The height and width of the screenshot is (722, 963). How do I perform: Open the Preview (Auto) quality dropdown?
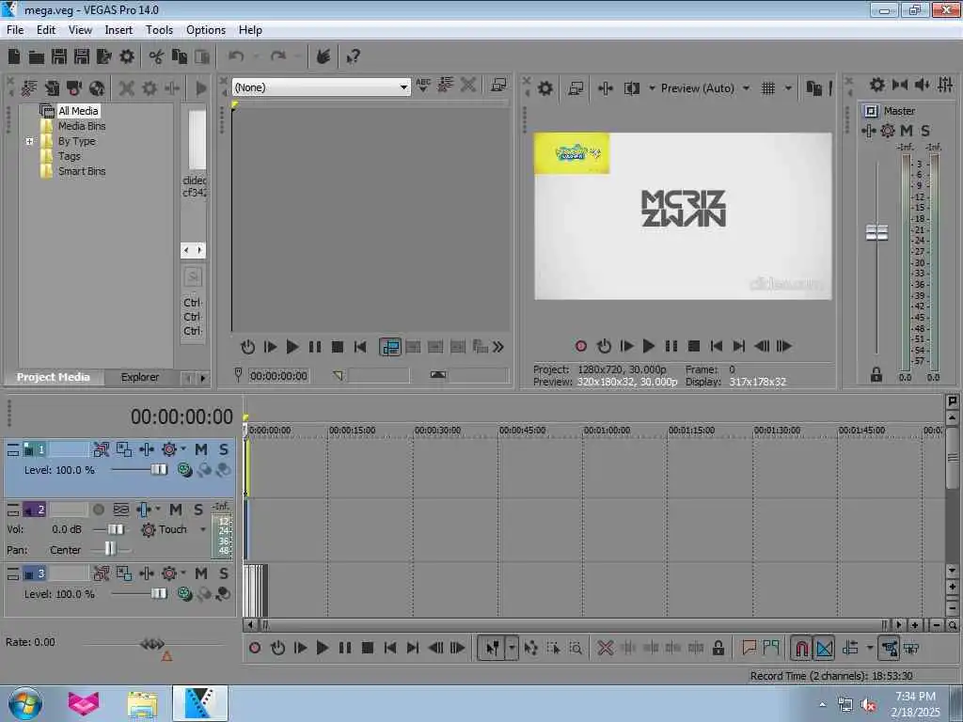746,88
